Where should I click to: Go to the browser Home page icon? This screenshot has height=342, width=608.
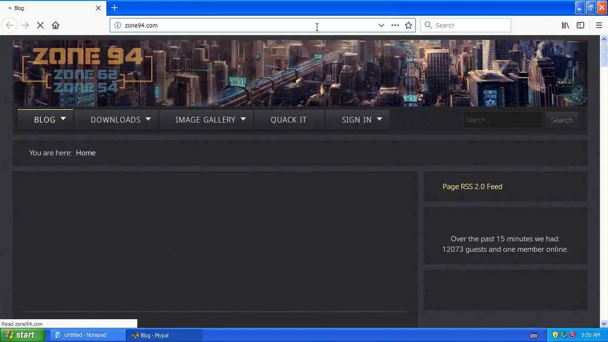[56, 25]
